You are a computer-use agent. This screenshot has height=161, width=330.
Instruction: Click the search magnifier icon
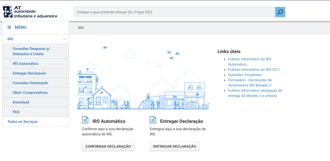(x=280, y=12)
